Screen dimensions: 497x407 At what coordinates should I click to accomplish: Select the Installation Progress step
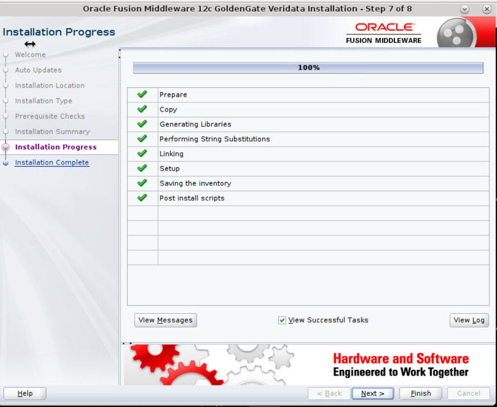pos(56,147)
